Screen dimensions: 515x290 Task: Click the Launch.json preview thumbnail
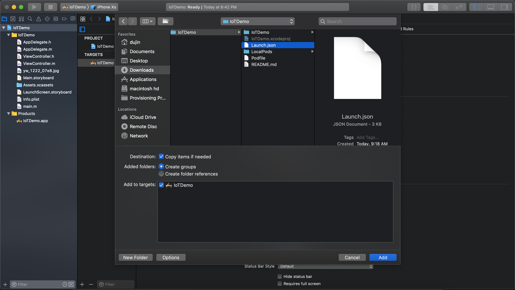pos(357,68)
